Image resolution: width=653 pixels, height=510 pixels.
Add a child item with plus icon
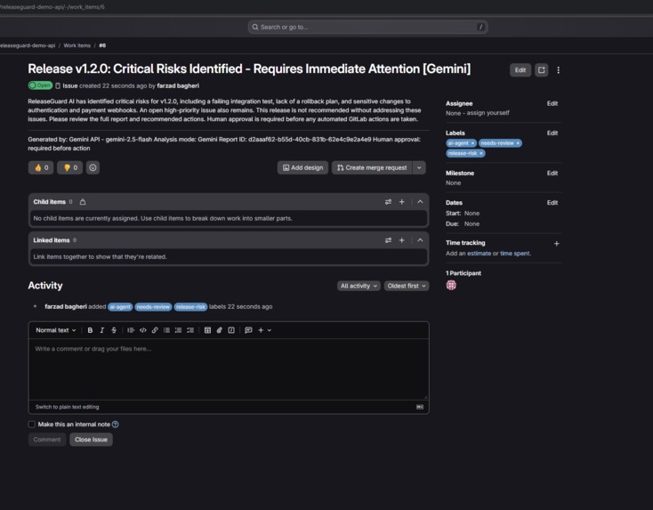coord(402,202)
